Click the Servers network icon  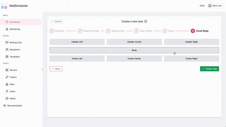7,70
